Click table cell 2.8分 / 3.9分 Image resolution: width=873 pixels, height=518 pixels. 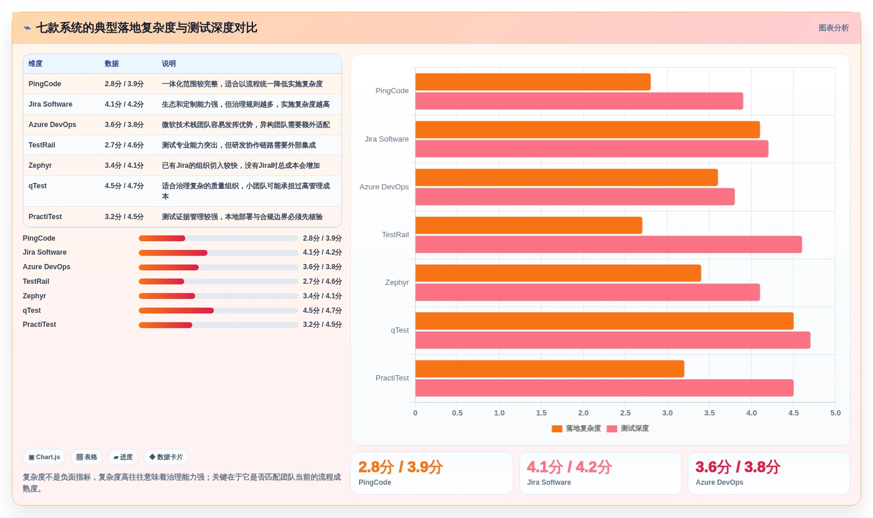124,84
